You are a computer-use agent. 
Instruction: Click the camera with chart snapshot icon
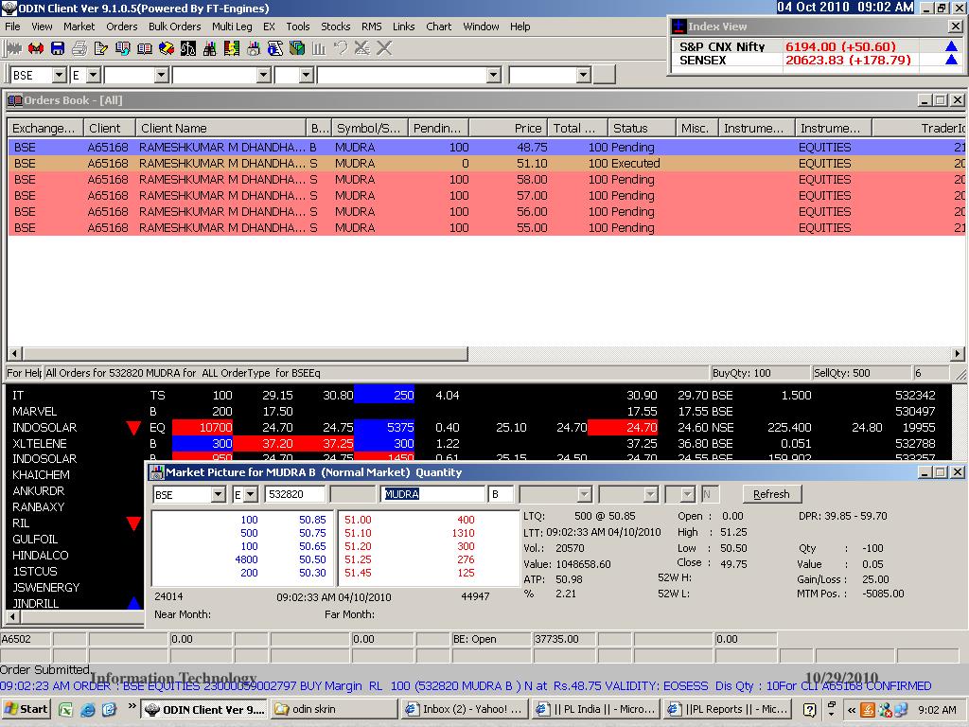tap(254, 48)
